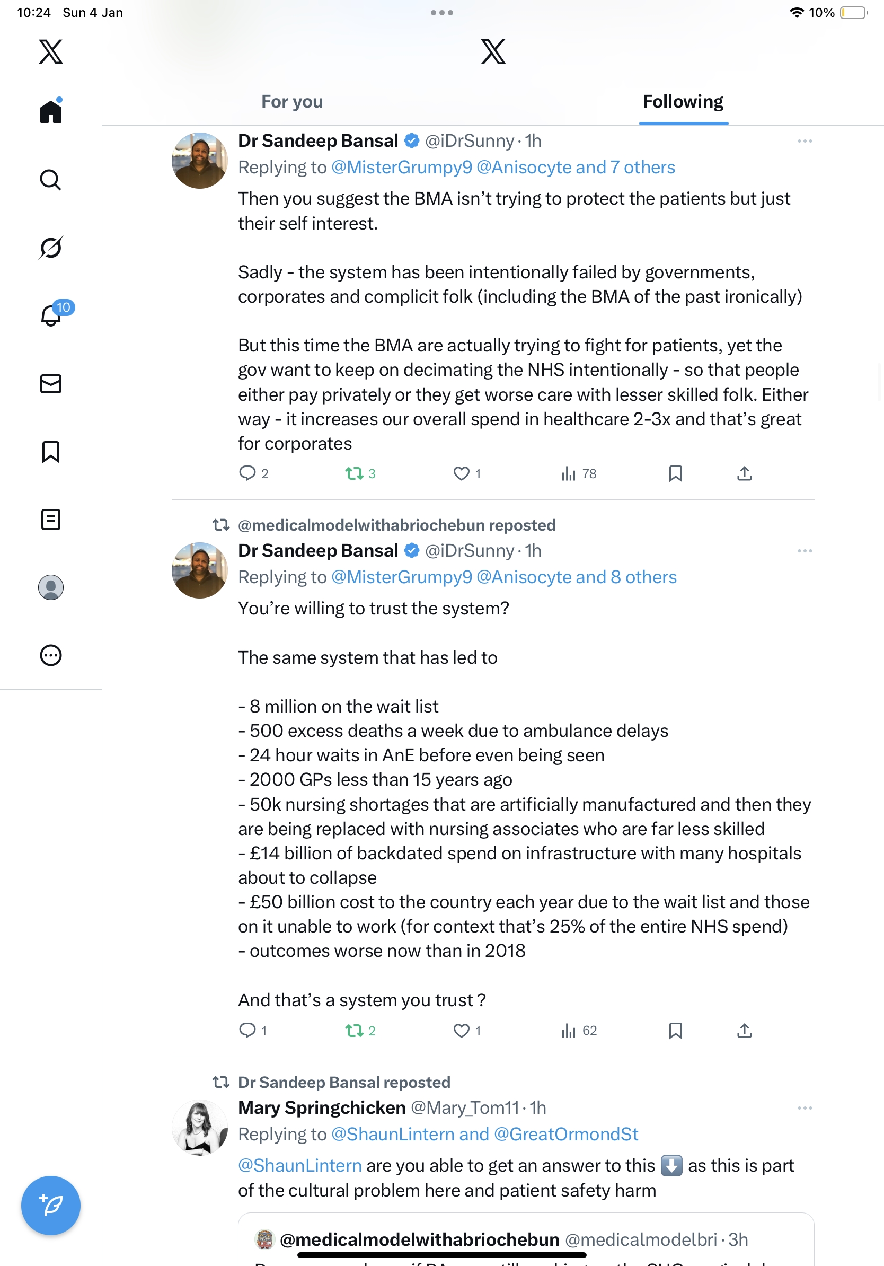Open @ShaunLintern mention link in tweet body
Screen dimensions: 884x1266
(x=300, y=1165)
